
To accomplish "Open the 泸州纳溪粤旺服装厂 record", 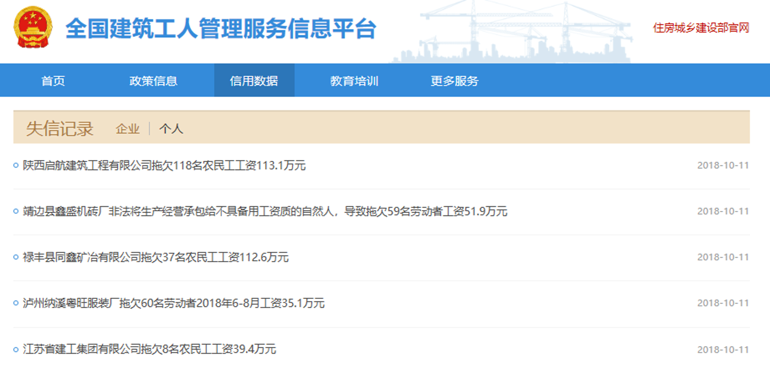I will [x=174, y=303].
